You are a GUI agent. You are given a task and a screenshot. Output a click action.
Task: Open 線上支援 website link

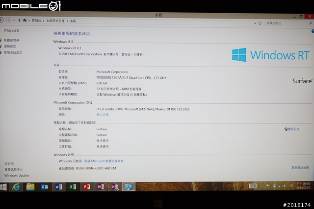103,115
